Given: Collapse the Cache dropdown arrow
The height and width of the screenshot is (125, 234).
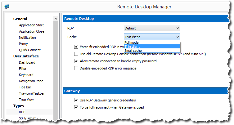Looking at the screenshot, I should 177,37.
